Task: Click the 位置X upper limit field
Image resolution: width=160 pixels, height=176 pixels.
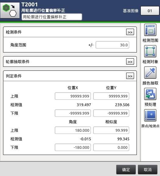Action: (73, 96)
